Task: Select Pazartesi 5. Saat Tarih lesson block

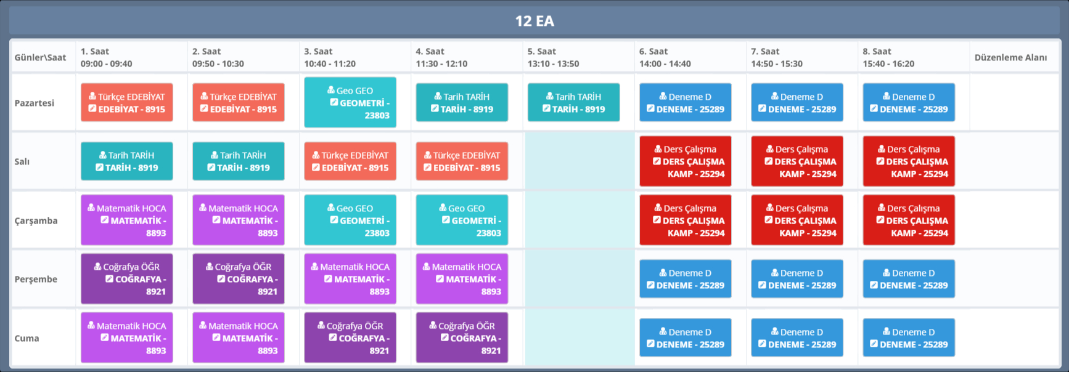Action: click(x=573, y=102)
